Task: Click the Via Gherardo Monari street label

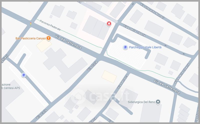Action: (x=152, y=11)
